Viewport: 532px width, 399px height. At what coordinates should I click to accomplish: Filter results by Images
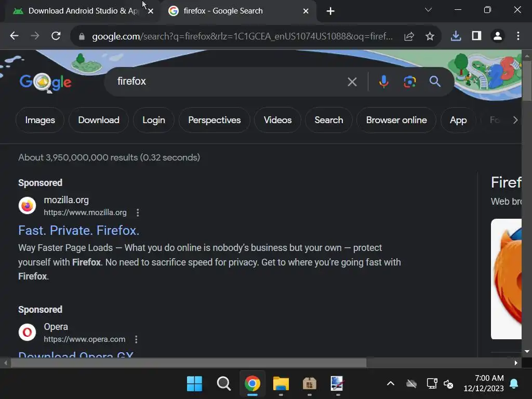40,120
